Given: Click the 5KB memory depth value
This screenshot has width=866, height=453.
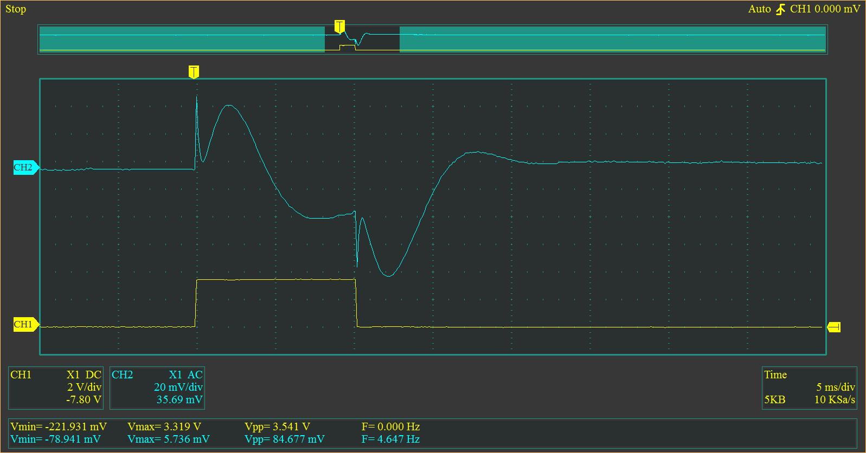Looking at the screenshot, I should tap(775, 399).
